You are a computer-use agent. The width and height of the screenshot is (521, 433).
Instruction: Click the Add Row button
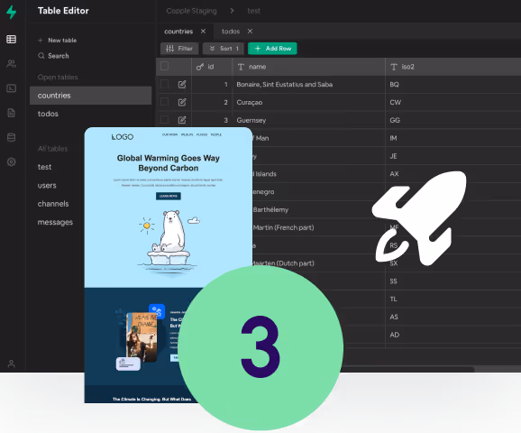pos(272,49)
